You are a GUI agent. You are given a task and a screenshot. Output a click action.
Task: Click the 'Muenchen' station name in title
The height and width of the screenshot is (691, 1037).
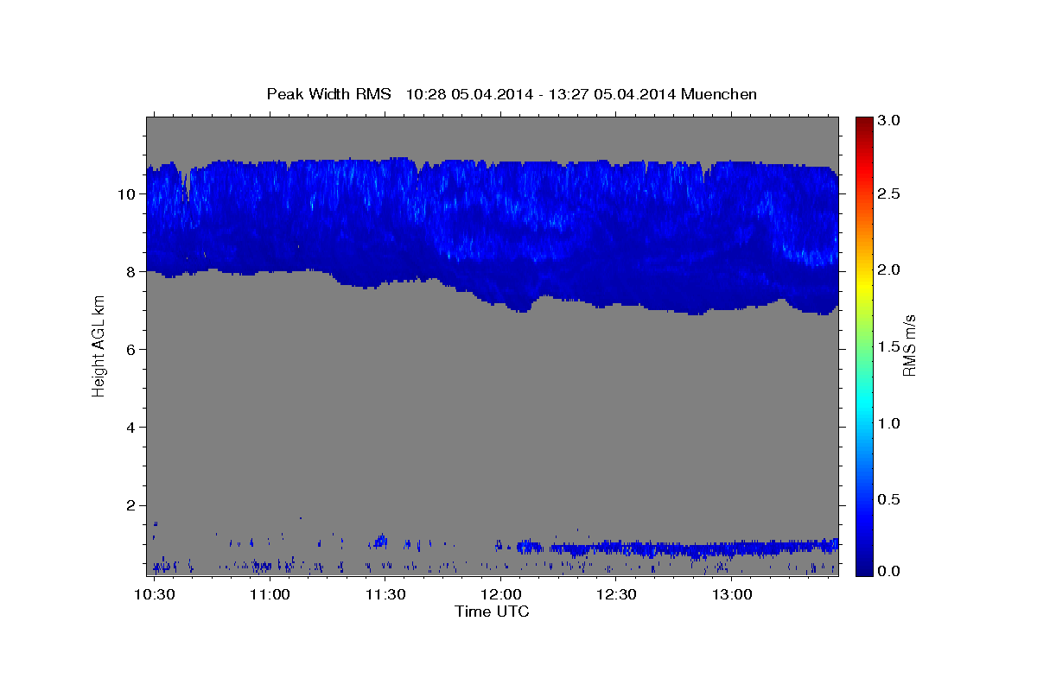(719, 94)
